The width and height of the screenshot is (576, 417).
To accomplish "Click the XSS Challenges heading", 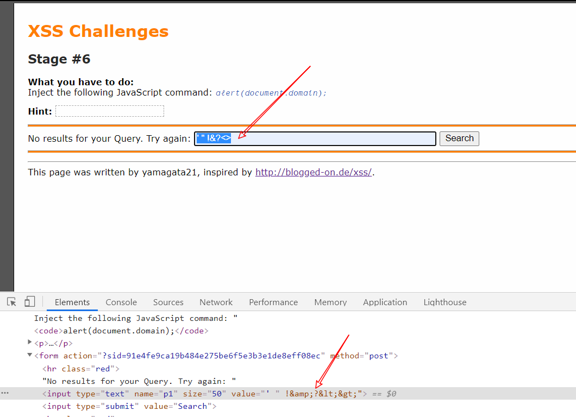I will [x=98, y=31].
